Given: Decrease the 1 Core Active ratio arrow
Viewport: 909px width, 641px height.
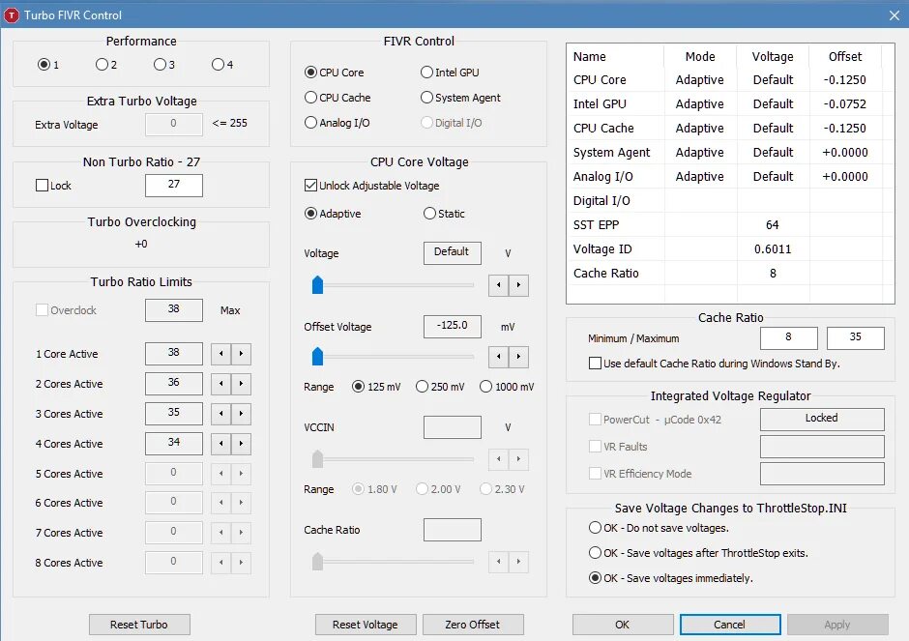Looking at the screenshot, I should tap(220, 354).
